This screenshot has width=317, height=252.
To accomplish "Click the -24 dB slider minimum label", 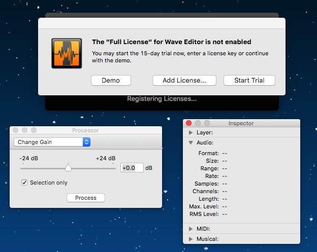I will click(29, 158).
